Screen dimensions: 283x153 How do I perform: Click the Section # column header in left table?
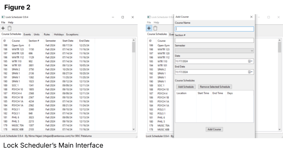[34, 41]
